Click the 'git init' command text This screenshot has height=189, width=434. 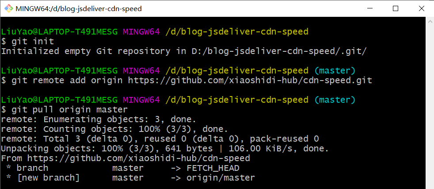point(33,41)
